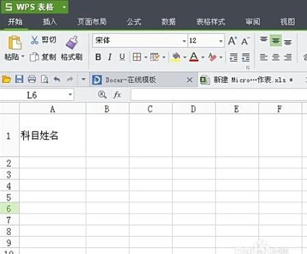Align text right
The height and width of the screenshot is (254, 307).
point(288,57)
